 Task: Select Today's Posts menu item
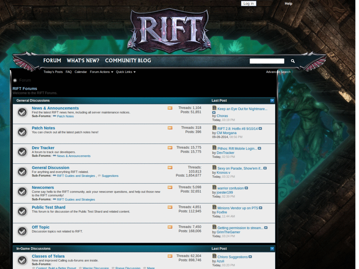(53, 72)
